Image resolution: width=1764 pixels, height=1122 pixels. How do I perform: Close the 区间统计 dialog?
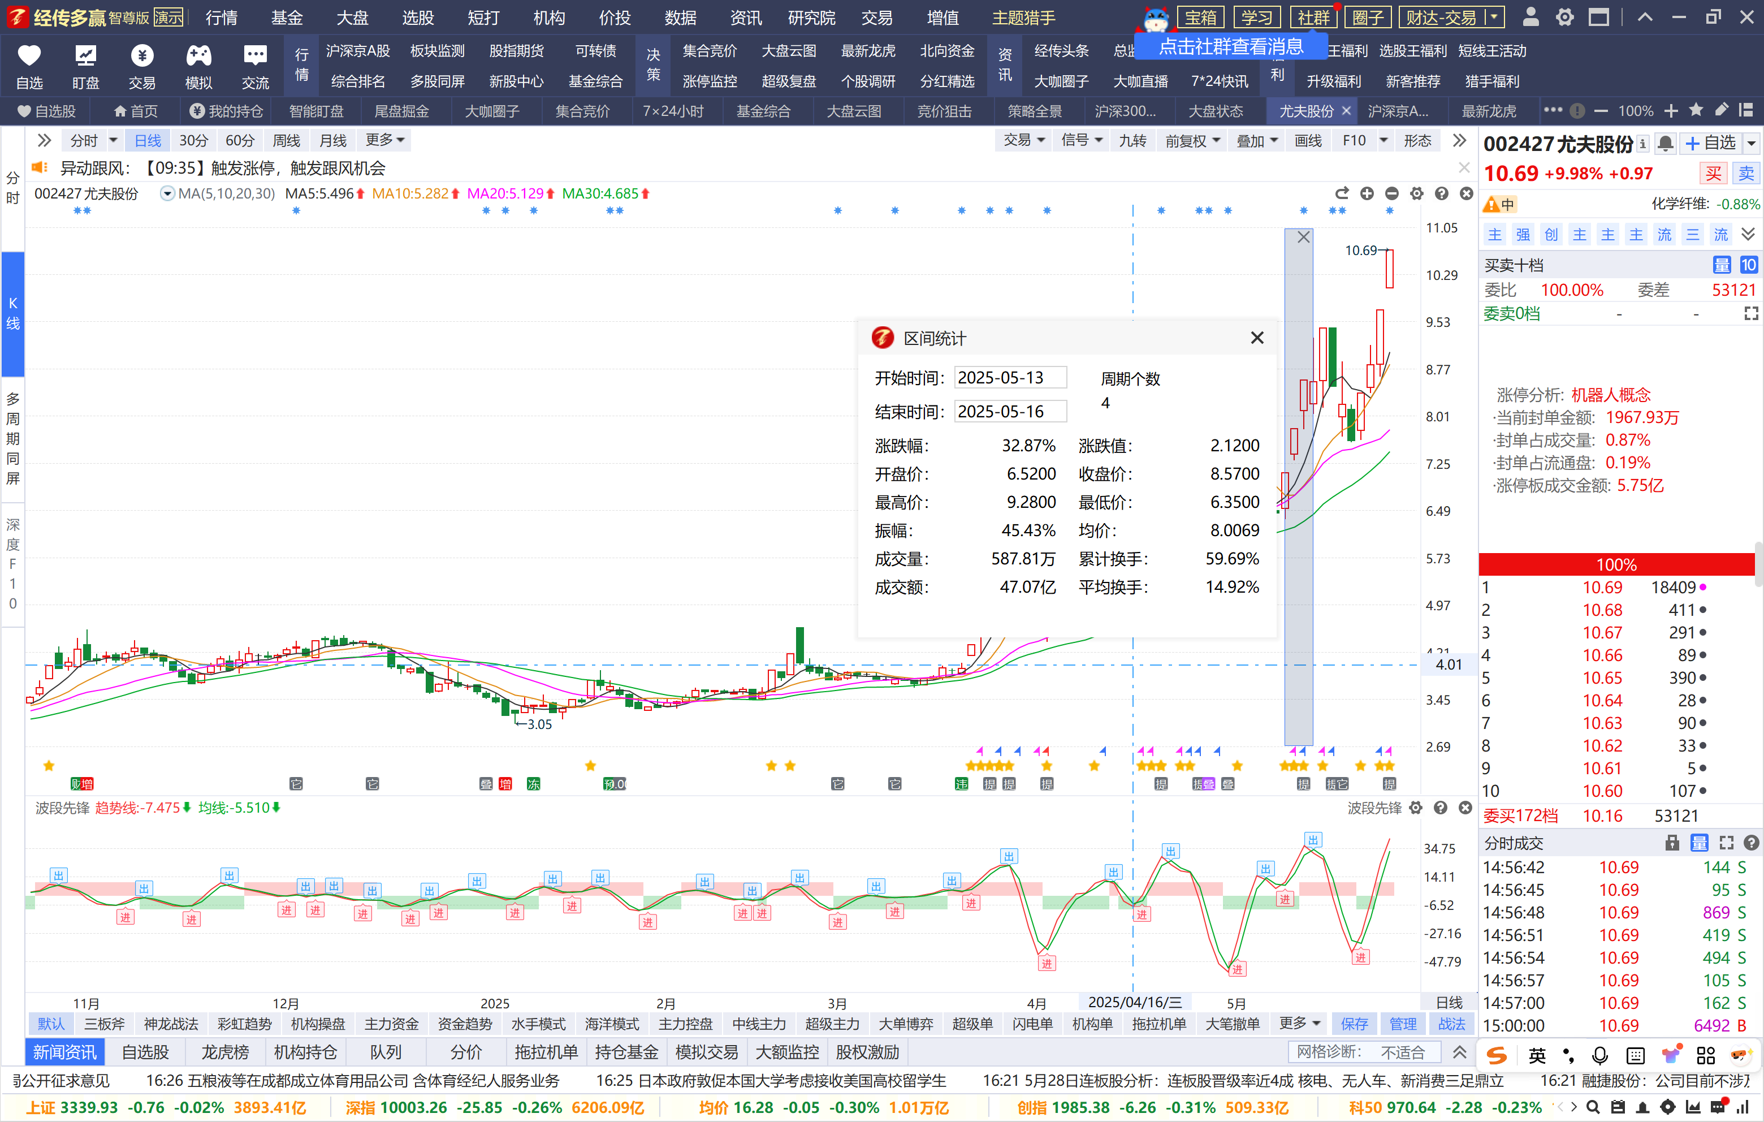[x=1257, y=338]
